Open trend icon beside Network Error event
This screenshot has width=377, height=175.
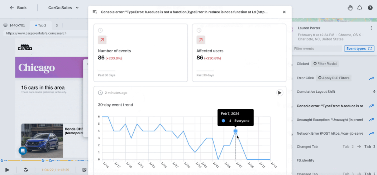click(x=371, y=134)
